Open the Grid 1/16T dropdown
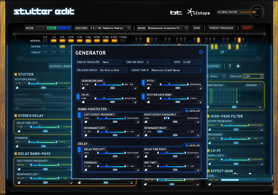 [192, 62]
